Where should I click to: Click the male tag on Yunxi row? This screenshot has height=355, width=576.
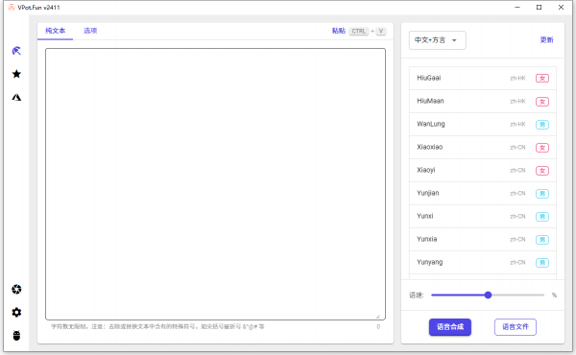(542, 217)
